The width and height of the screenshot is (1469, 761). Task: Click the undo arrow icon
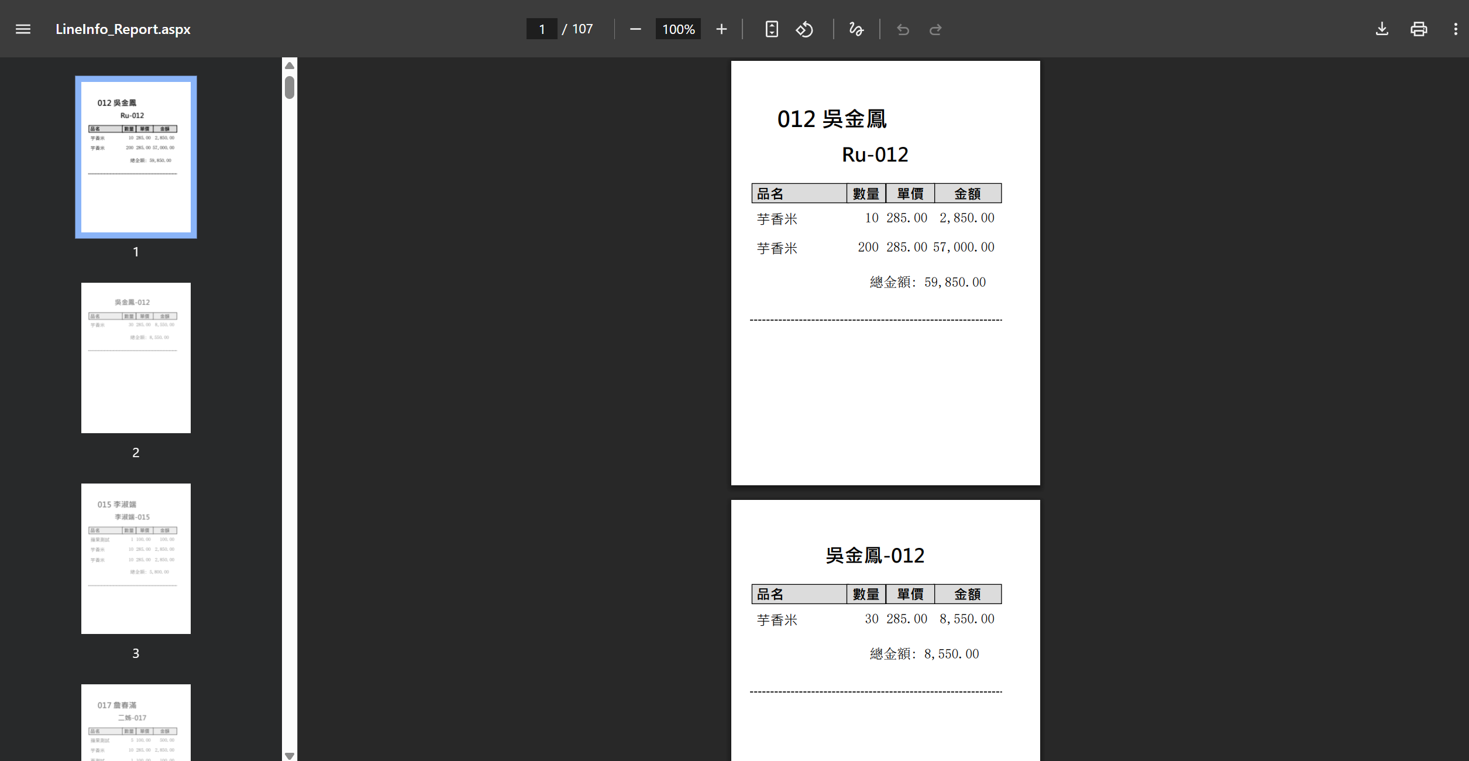click(903, 29)
